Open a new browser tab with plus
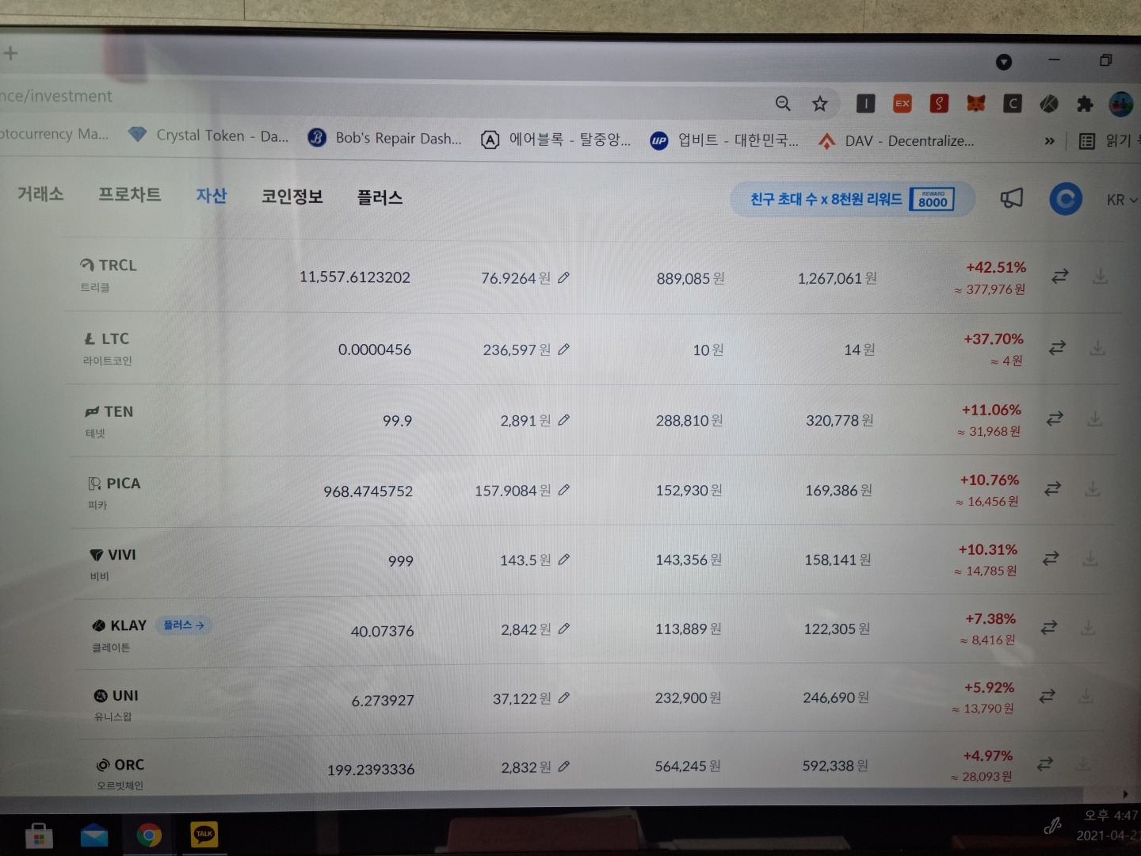 tap(10, 53)
